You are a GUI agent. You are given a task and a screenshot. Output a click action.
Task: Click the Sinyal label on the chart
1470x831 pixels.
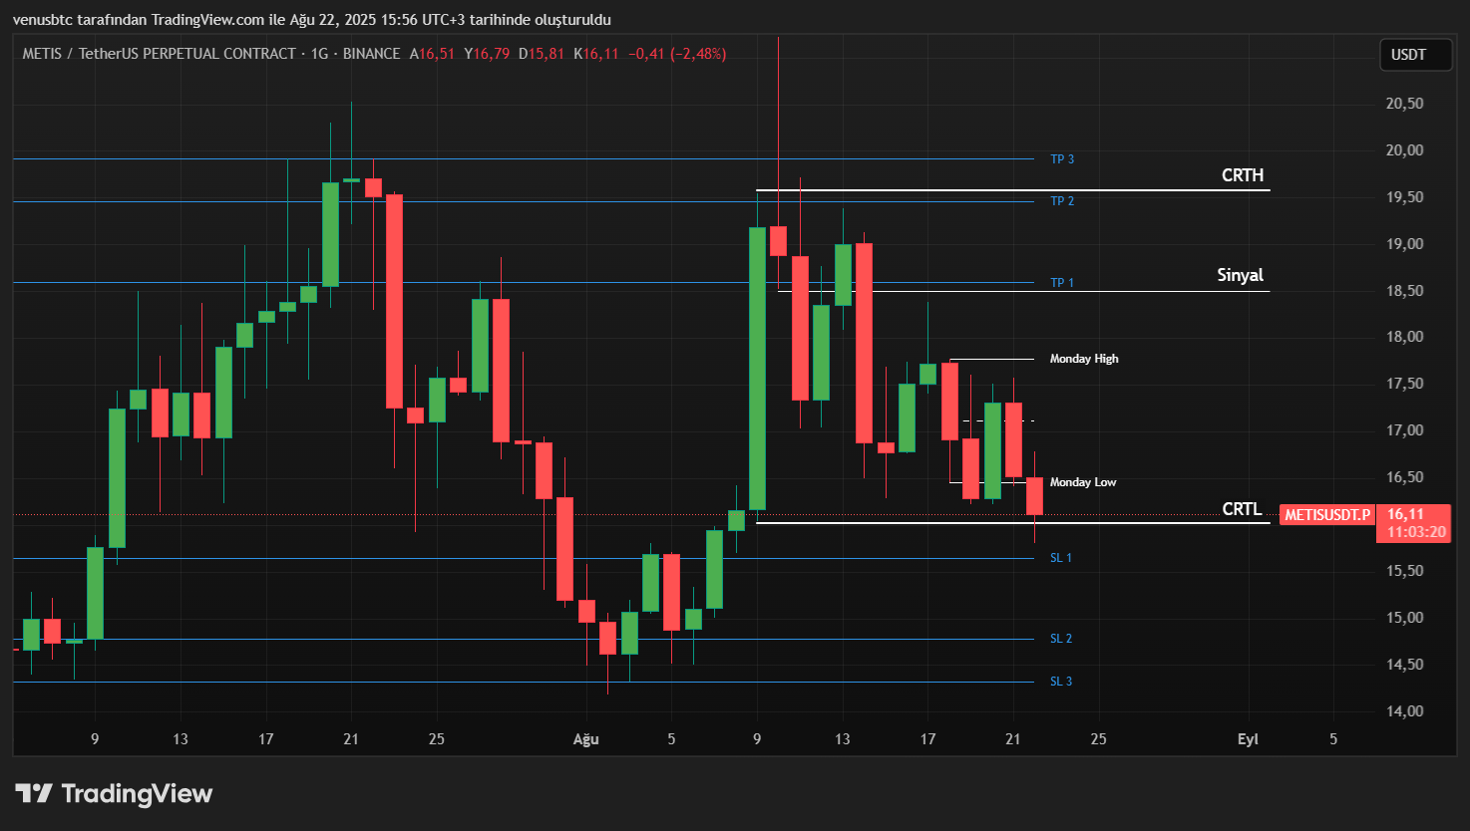point(1240,275)
